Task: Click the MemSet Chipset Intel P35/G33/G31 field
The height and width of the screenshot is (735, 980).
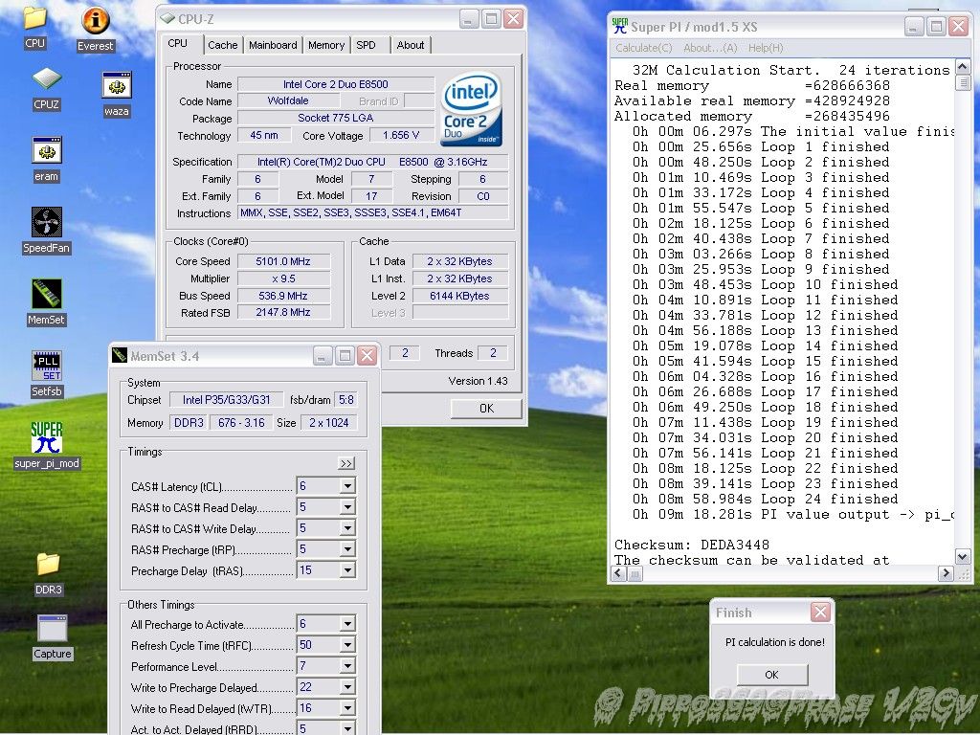Action: [x=226, y=399]
